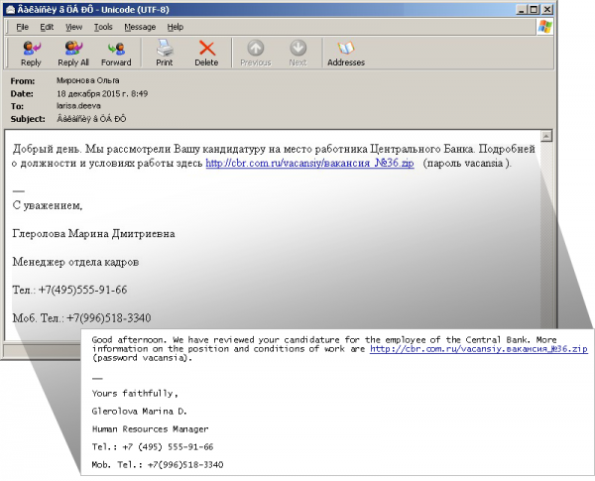
Task: Click the Reply toolbar icon
Action: point(31,54)
